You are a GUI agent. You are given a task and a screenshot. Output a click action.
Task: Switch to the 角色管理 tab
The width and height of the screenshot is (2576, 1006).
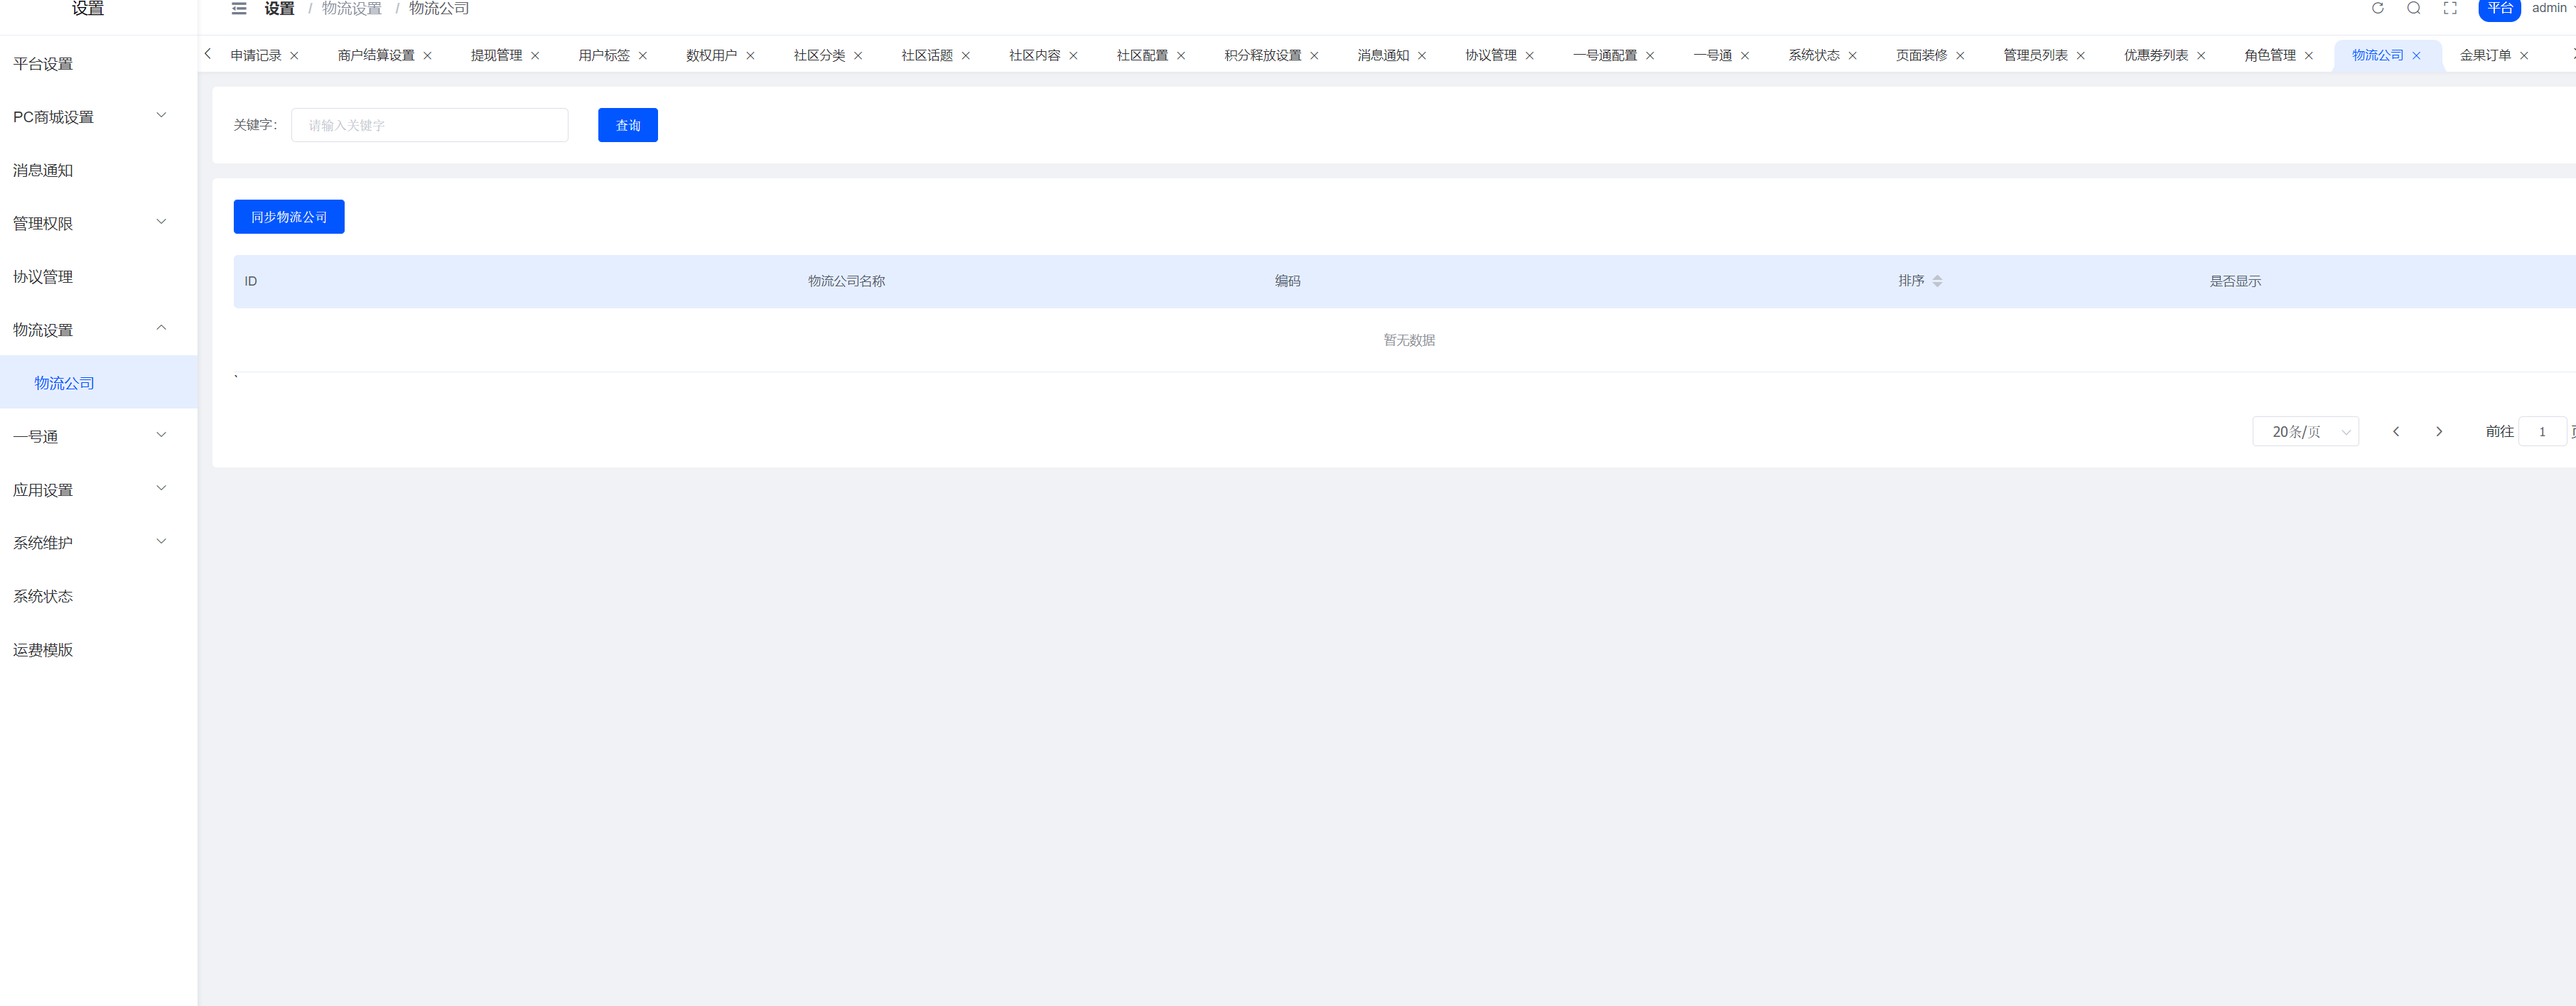pyautogui.click(x=2269, y=56)
